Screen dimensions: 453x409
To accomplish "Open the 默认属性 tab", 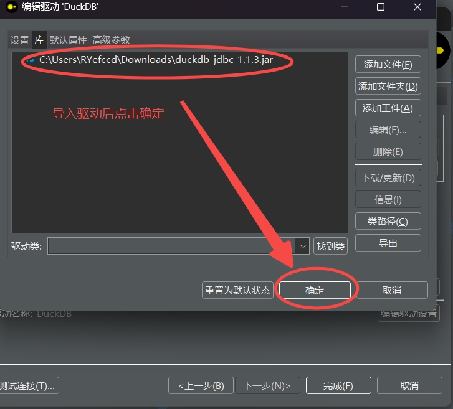I will click(x=68, y=40).
